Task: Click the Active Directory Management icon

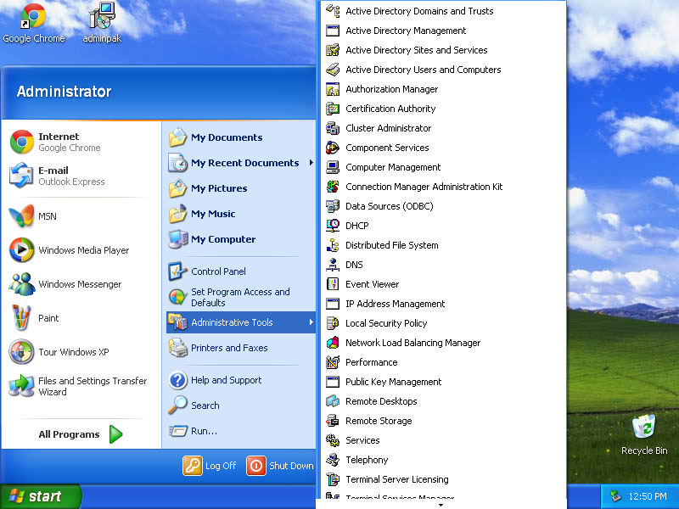Action: pyautogui.click(x=333, y=31)
